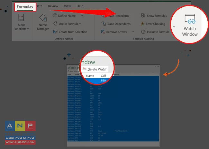Click the Book column header
209x149 pixels.
point(69,75)
